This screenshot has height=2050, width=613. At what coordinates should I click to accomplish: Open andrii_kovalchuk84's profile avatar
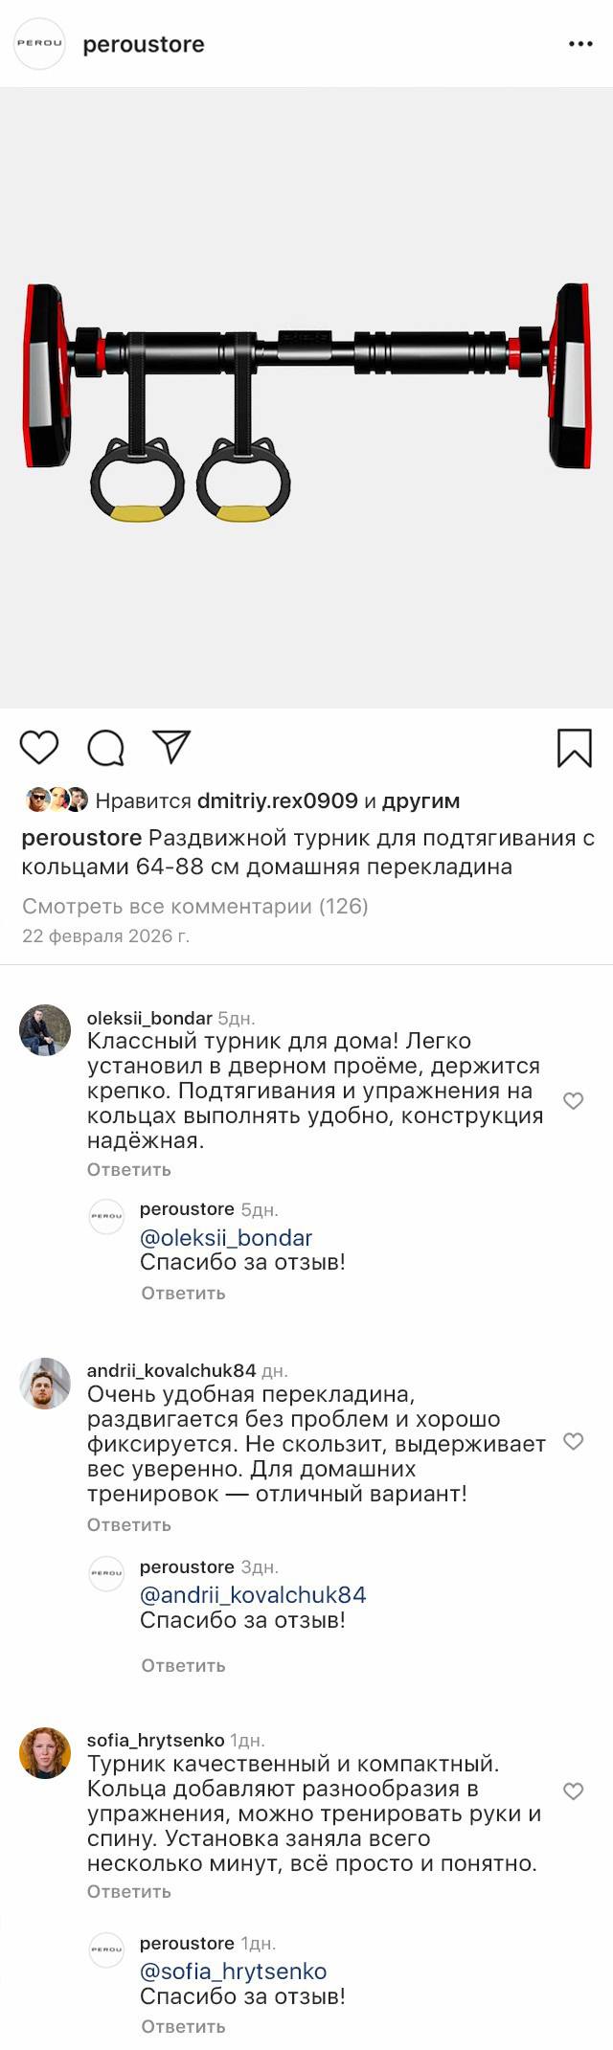(45, 1383)
